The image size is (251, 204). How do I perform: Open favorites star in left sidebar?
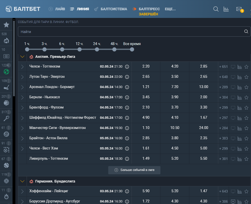[6, 25]
